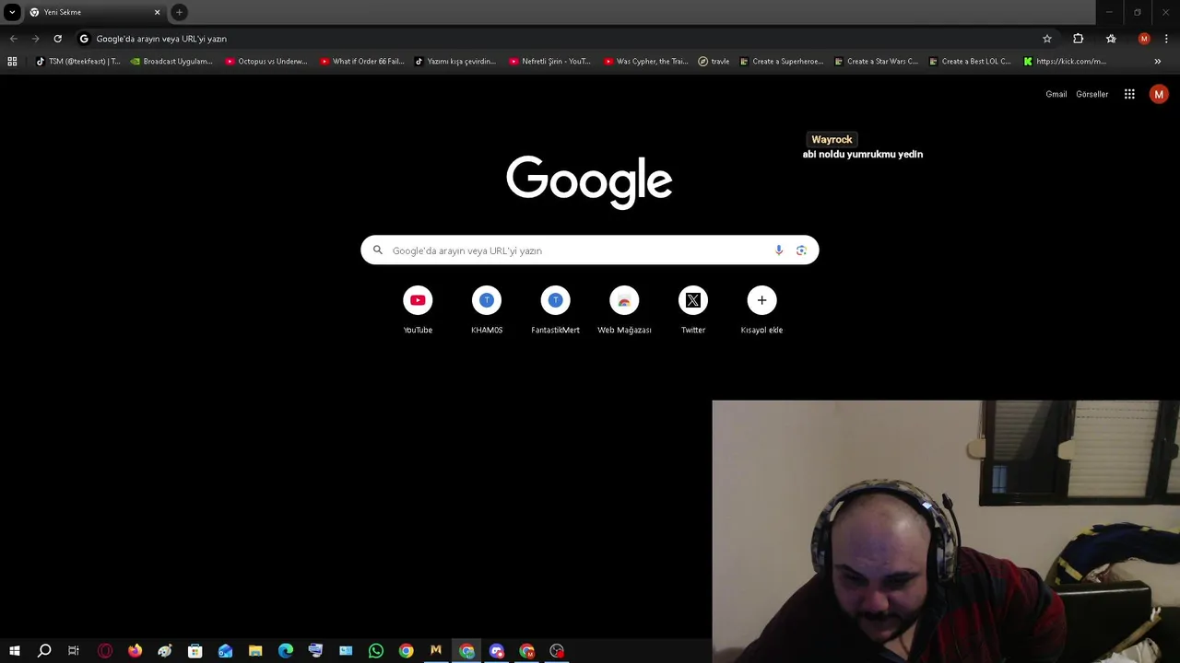Open the Nefretli Şirin - YouT... bookmark

coord(550,62)
